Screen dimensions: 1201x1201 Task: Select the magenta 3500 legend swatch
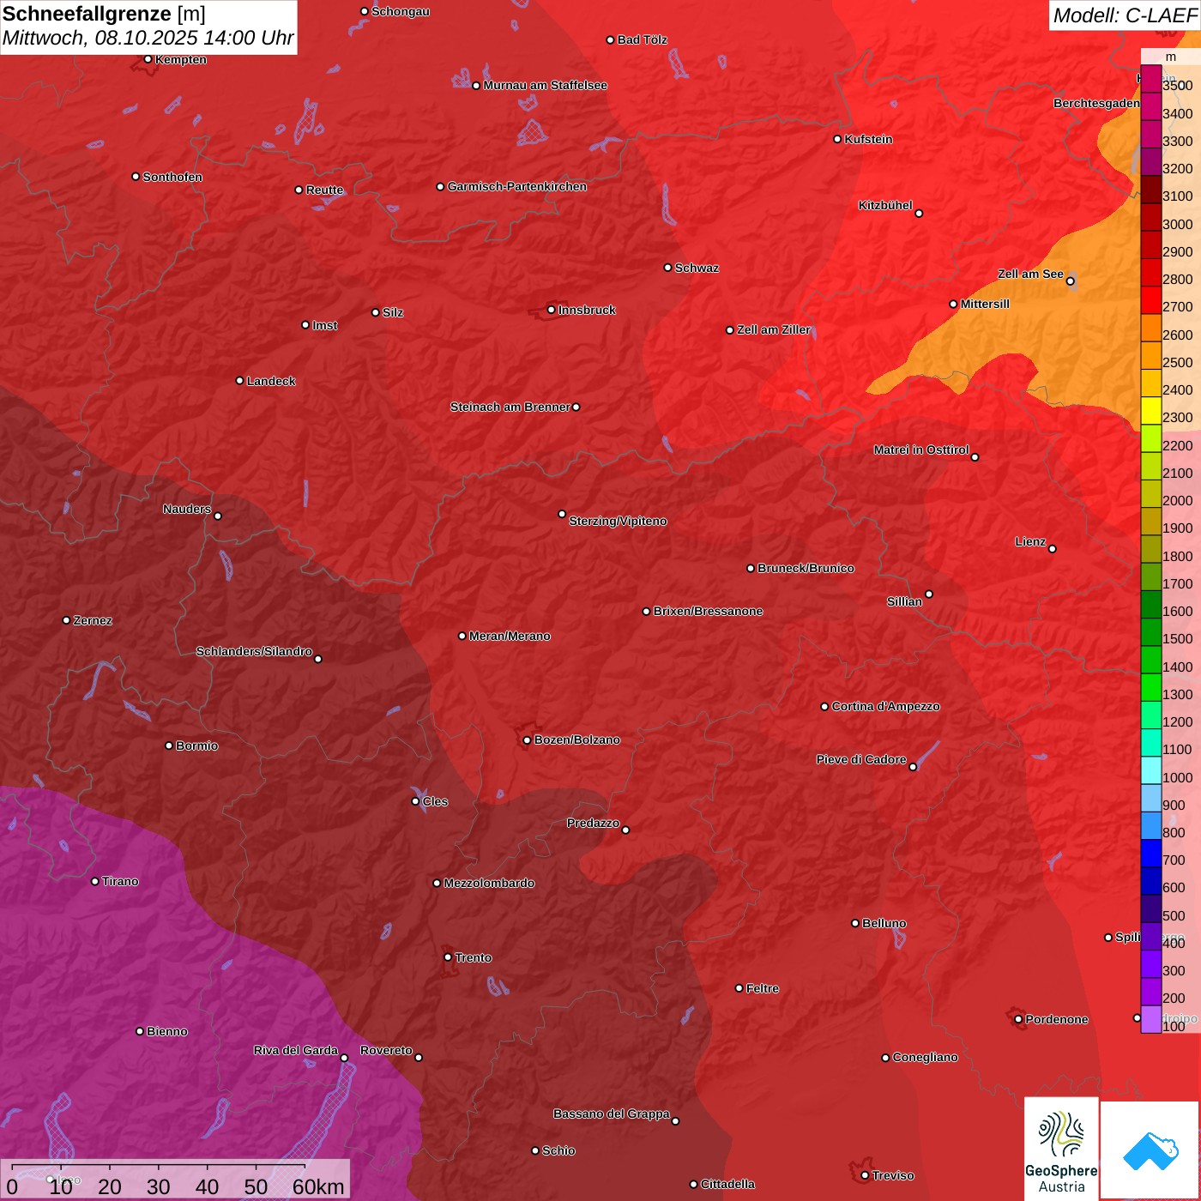1151,79
